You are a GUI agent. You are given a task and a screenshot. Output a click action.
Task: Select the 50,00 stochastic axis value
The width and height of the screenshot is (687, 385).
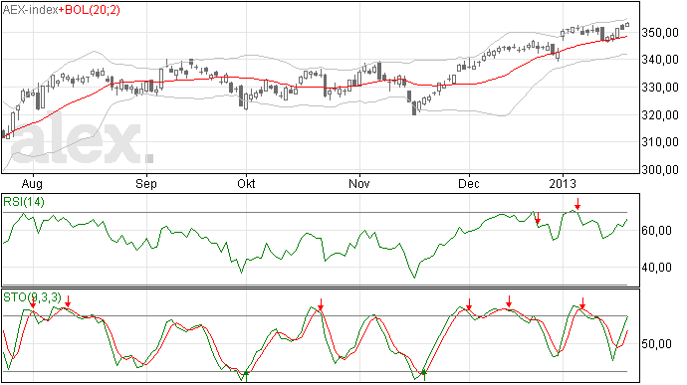(656, 344)
